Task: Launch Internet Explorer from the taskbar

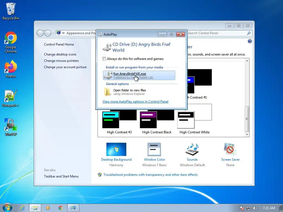Action: (x=22, y=208)
